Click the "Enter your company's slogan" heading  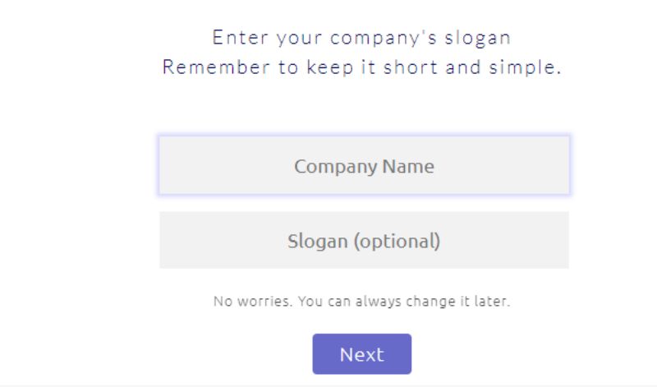point(362,38)
